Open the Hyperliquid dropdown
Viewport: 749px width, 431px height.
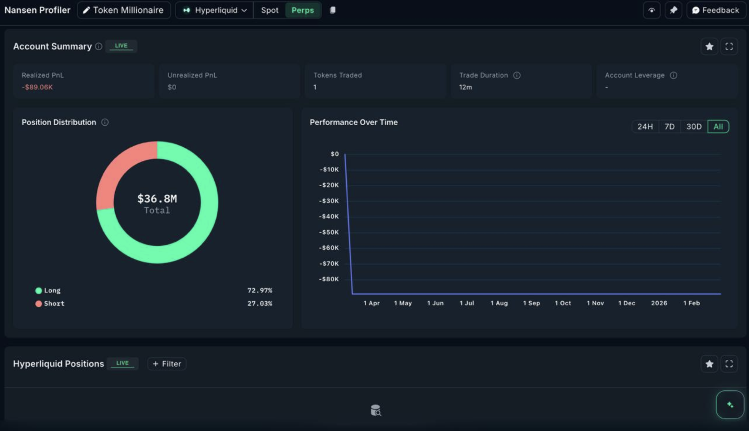tap(215, 10)
